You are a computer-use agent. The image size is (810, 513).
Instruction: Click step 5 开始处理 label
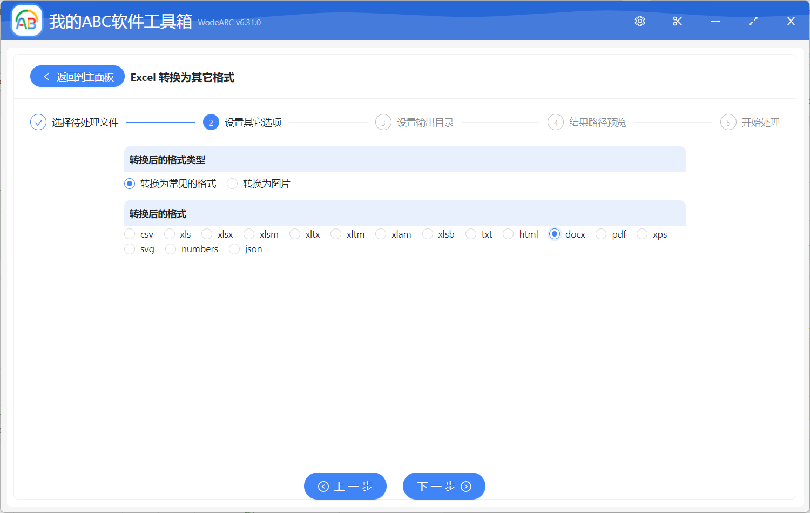761,122
